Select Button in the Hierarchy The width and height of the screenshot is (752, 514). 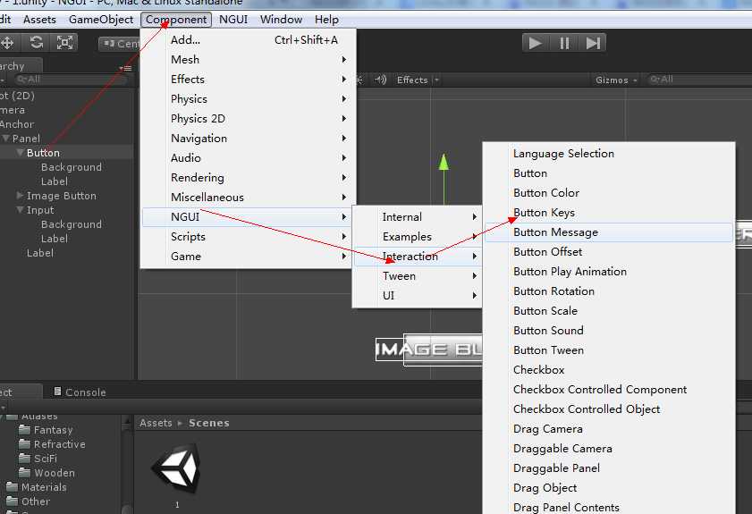[x=43, y=153]
